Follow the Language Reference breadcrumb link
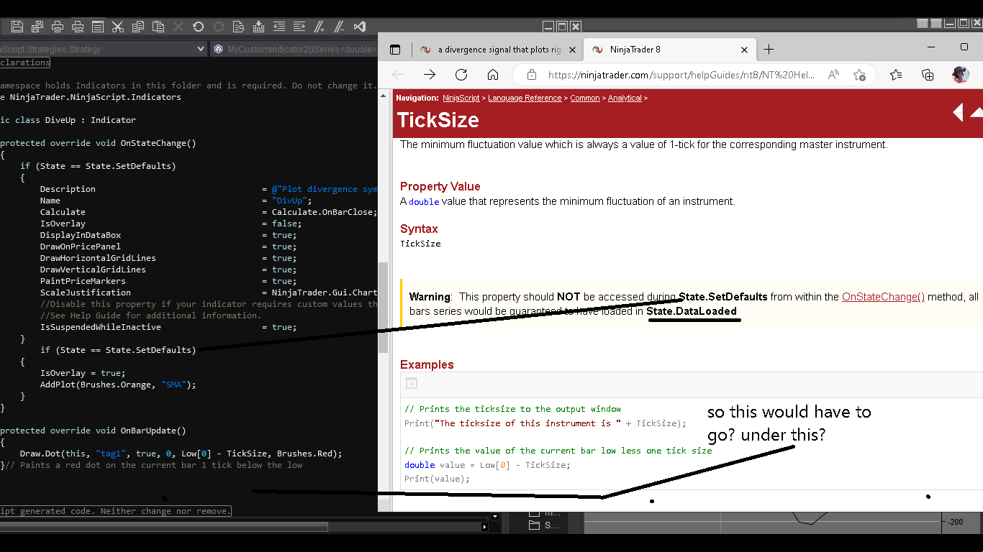The width and height of the screenshot is (983, 552). (x=525, y=98)
